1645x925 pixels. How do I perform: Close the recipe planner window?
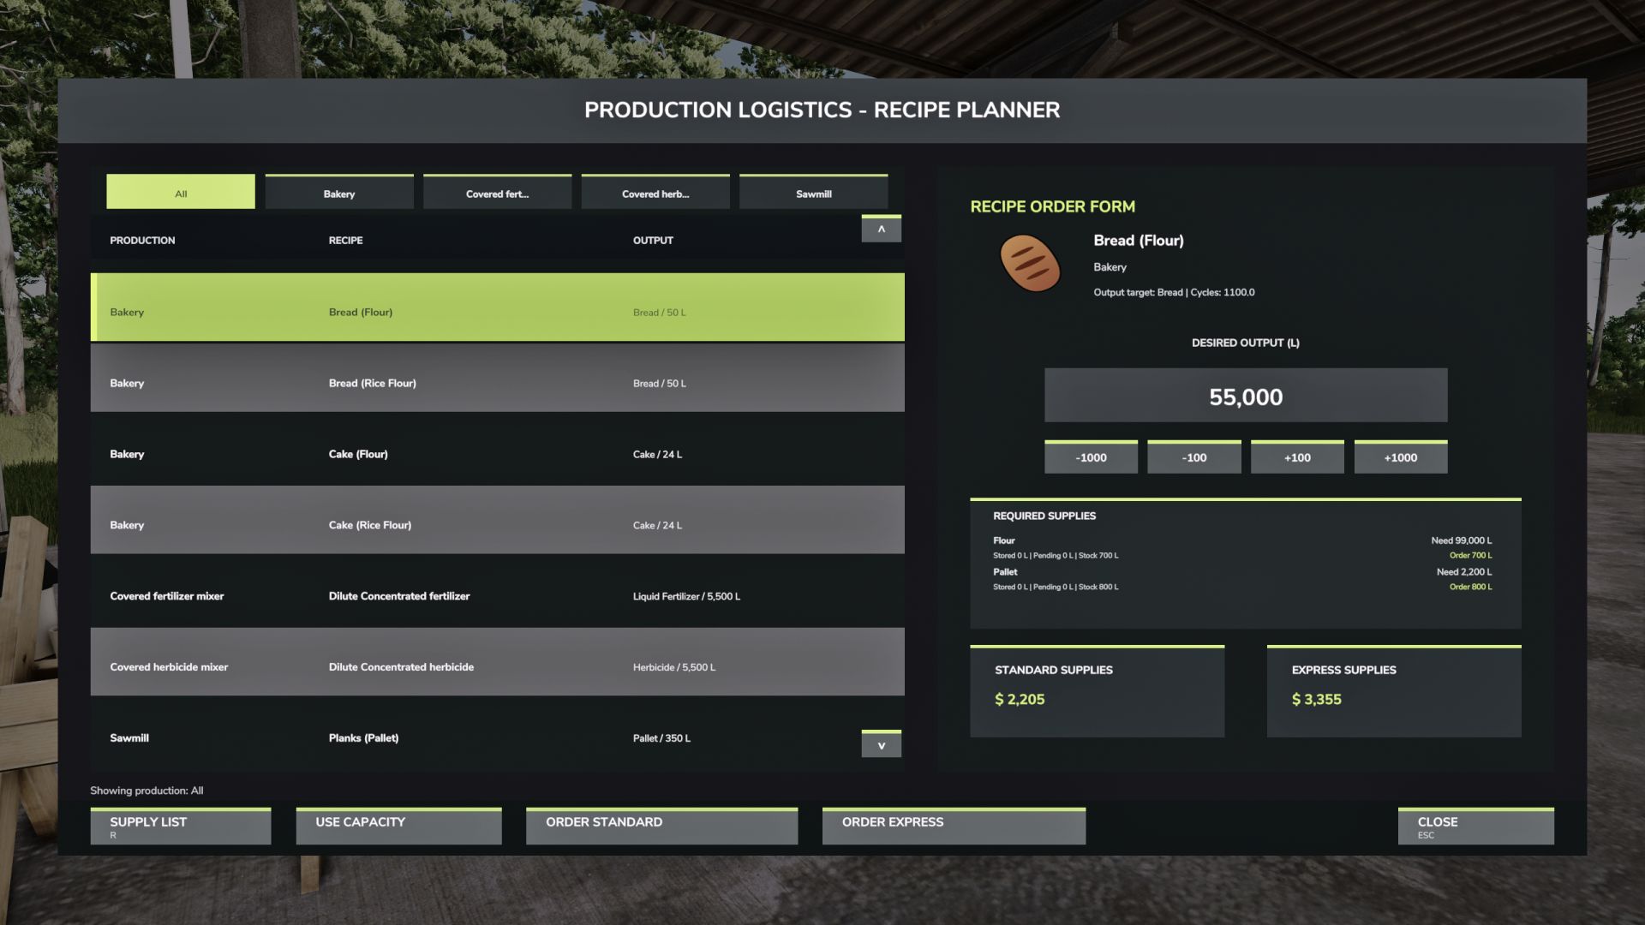tap(1475, 826)
